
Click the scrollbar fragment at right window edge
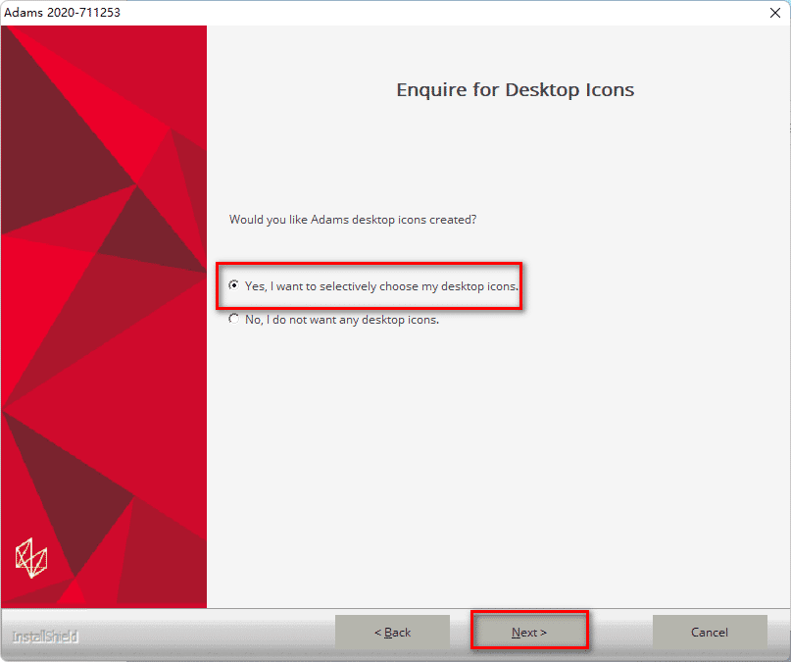[x=788, y=127]
